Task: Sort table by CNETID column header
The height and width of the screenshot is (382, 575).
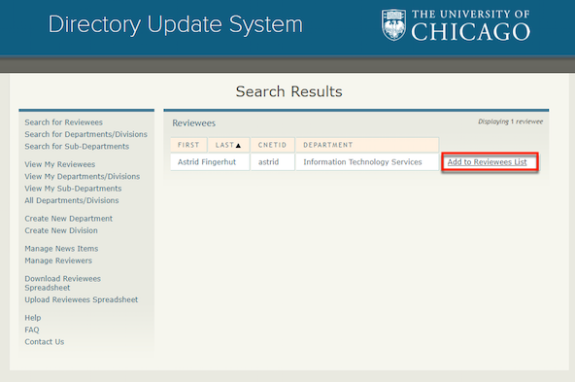Action: 272,145
